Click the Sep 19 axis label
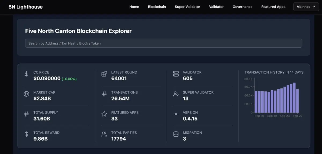 [272, 116]
